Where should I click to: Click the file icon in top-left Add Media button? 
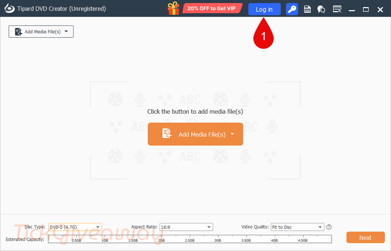[x=18, y=32]
